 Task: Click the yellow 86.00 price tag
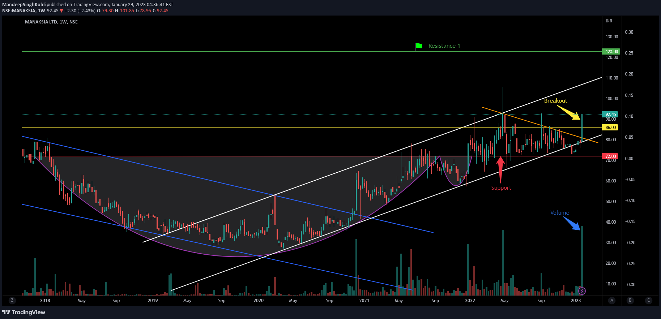point(610,128)
